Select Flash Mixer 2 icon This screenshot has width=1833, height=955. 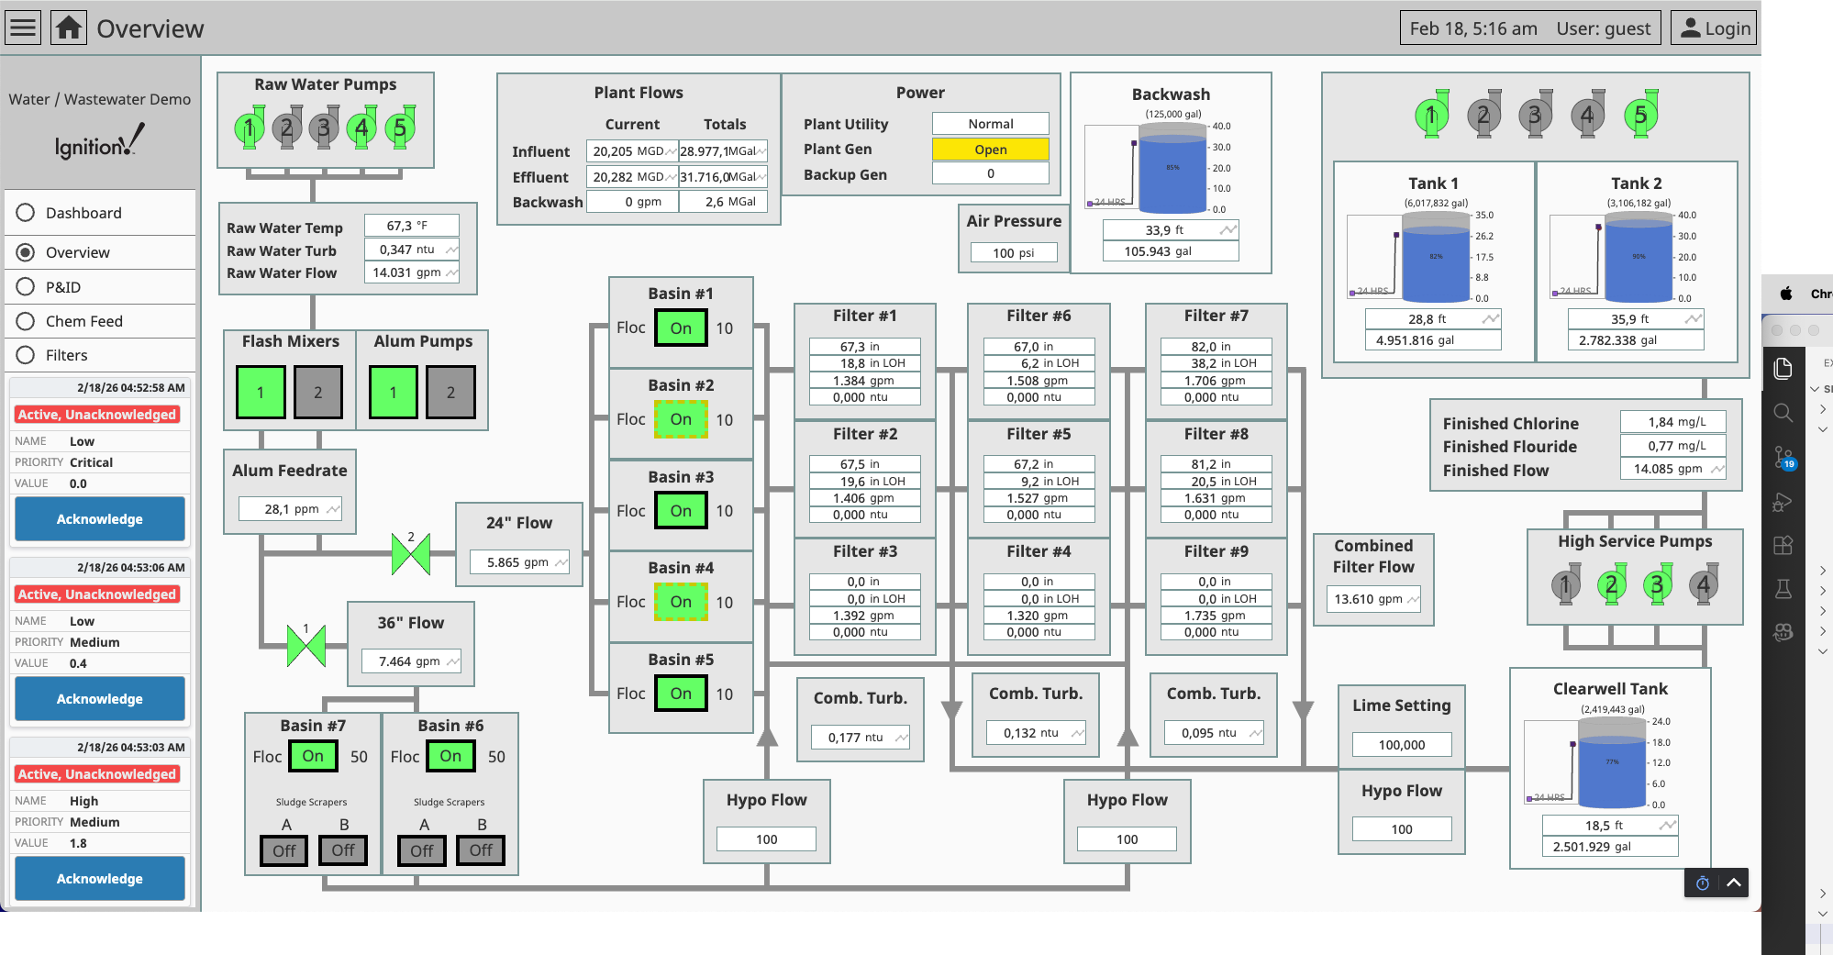click(x=318, y=392)
